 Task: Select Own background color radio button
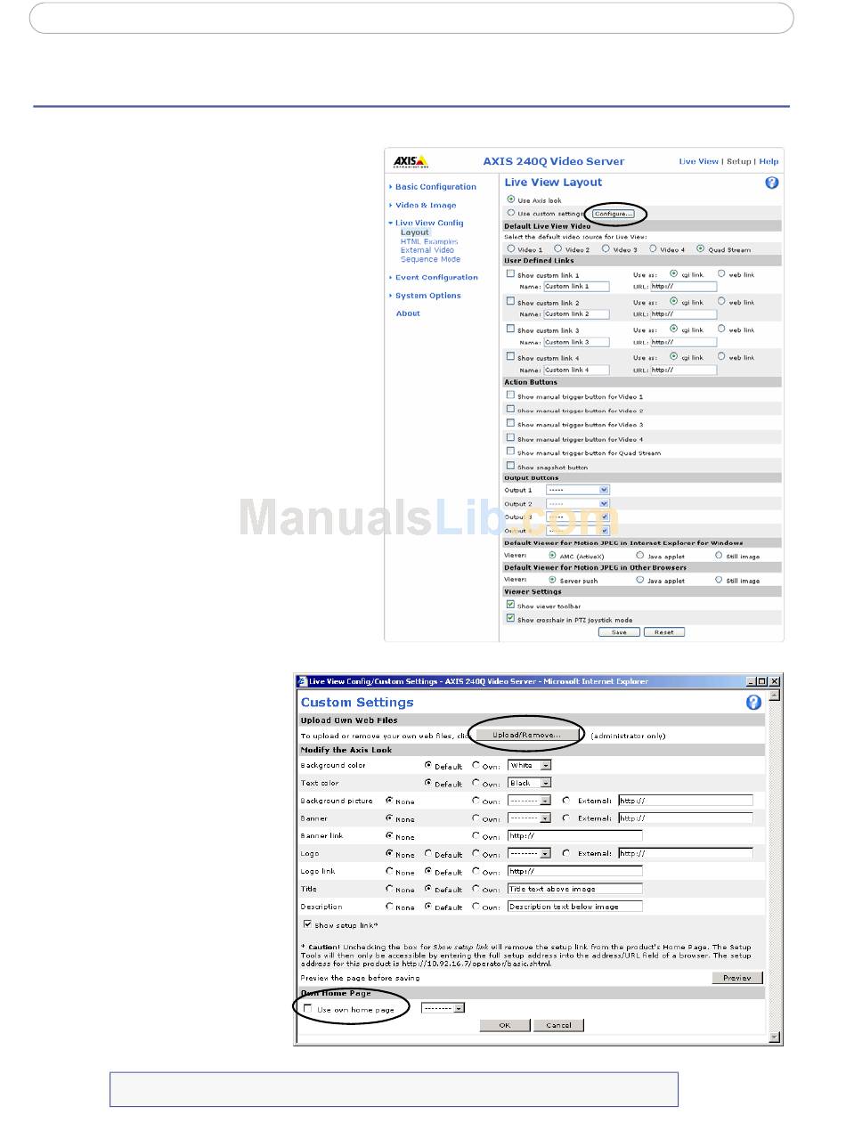tap(476, 765)
